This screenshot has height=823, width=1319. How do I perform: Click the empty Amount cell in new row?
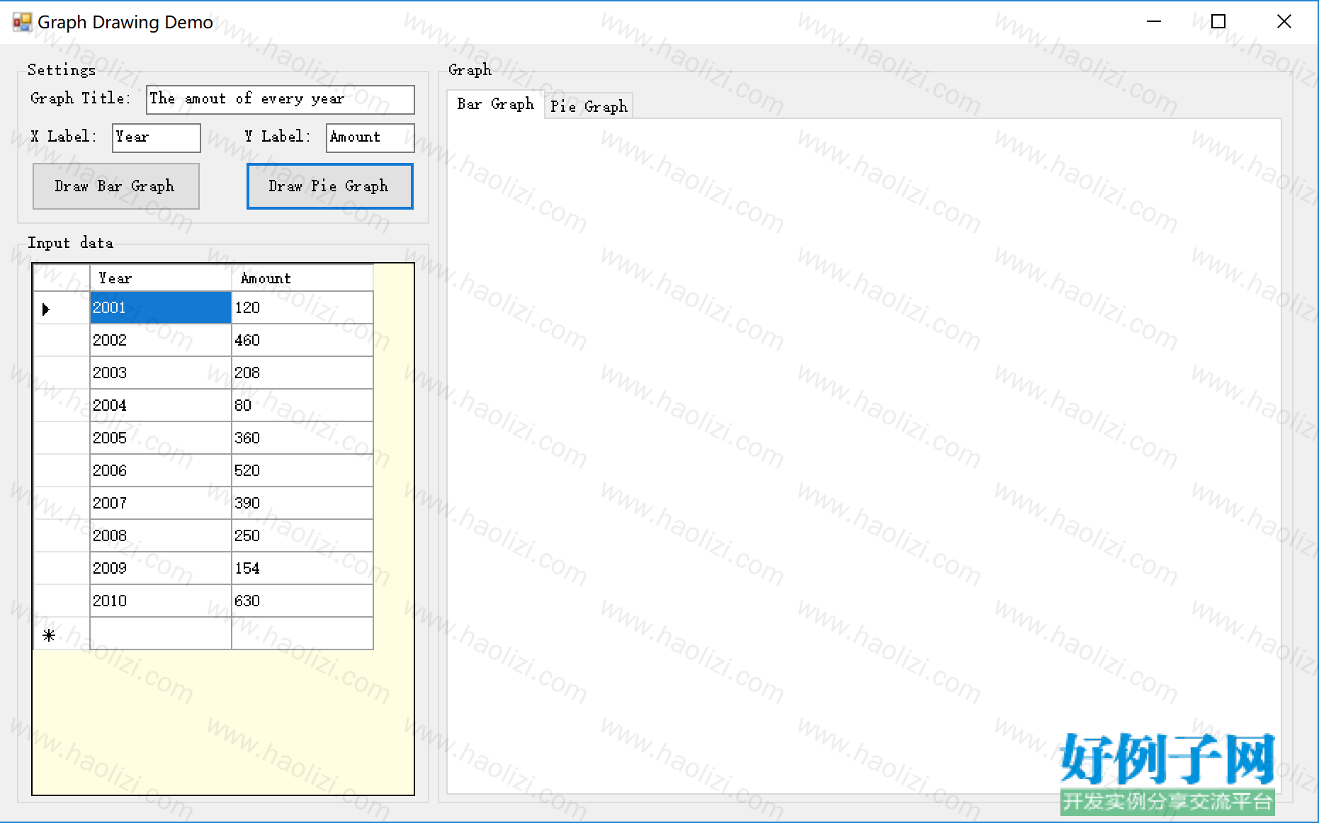point(302,634)
